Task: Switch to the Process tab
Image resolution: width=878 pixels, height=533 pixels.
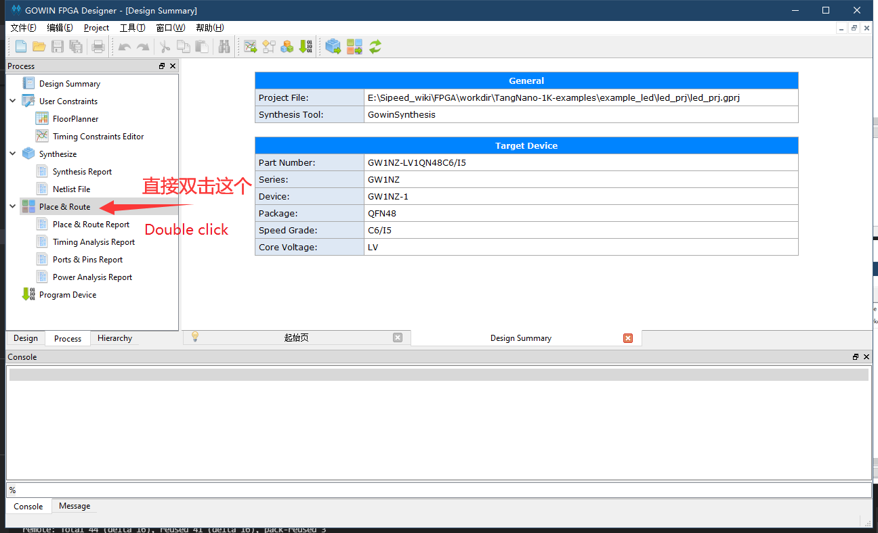Action: click(x=68, y=338)
